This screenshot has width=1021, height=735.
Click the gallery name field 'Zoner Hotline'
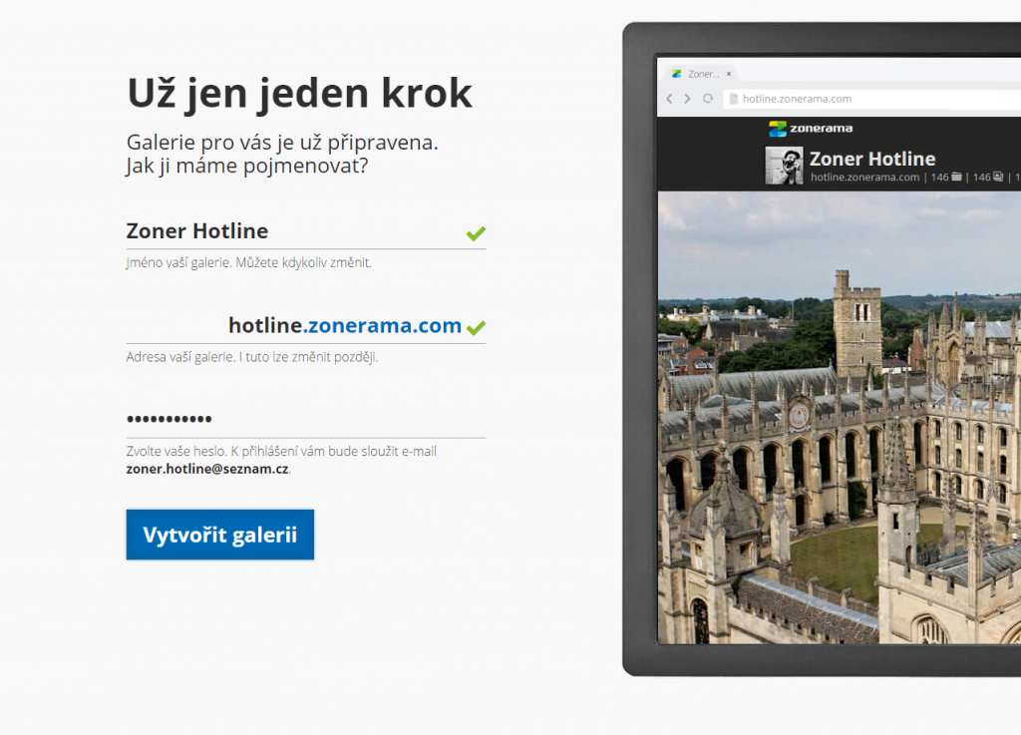[305, 231]
